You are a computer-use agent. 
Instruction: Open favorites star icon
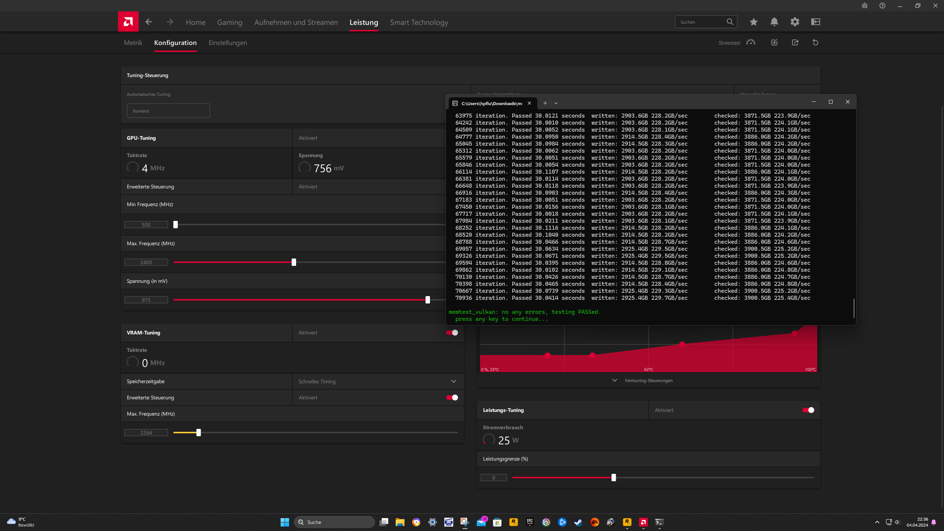pos(753,22)
